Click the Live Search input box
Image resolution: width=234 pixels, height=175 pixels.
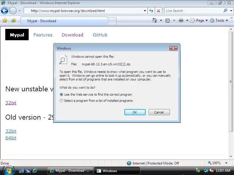click(x=193, y=11)
